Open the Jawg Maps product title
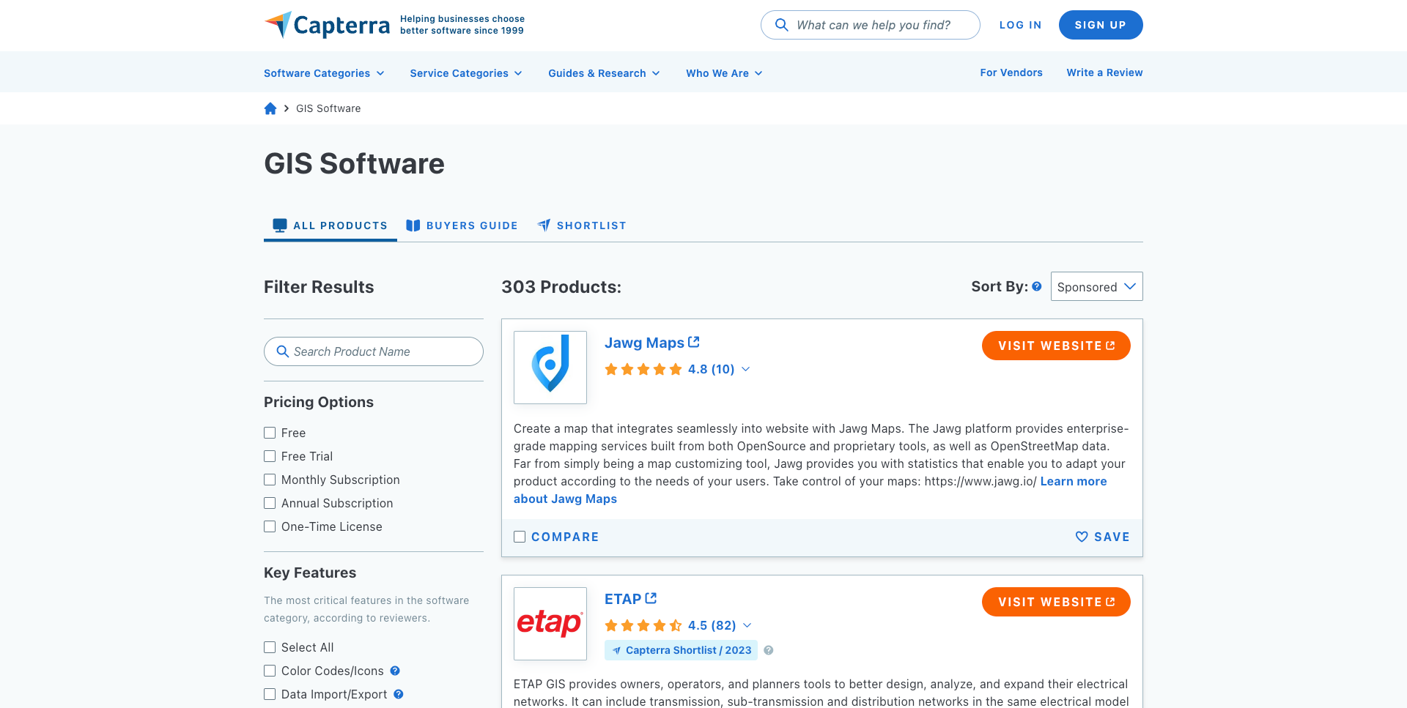 (x=644, y=343)
